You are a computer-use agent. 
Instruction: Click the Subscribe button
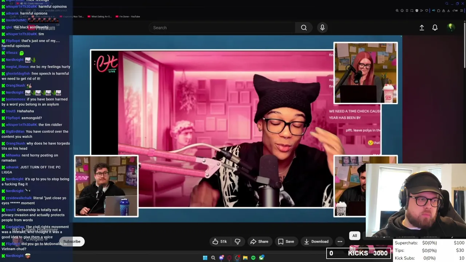tap(72, 241)
